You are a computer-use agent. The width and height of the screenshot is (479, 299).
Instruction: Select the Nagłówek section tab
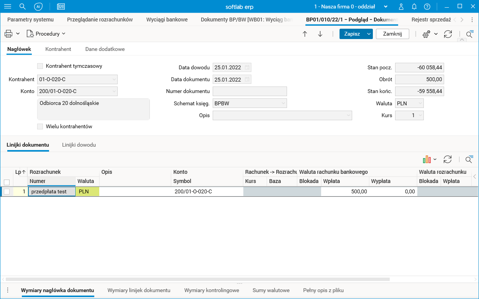tap(19, 49)
